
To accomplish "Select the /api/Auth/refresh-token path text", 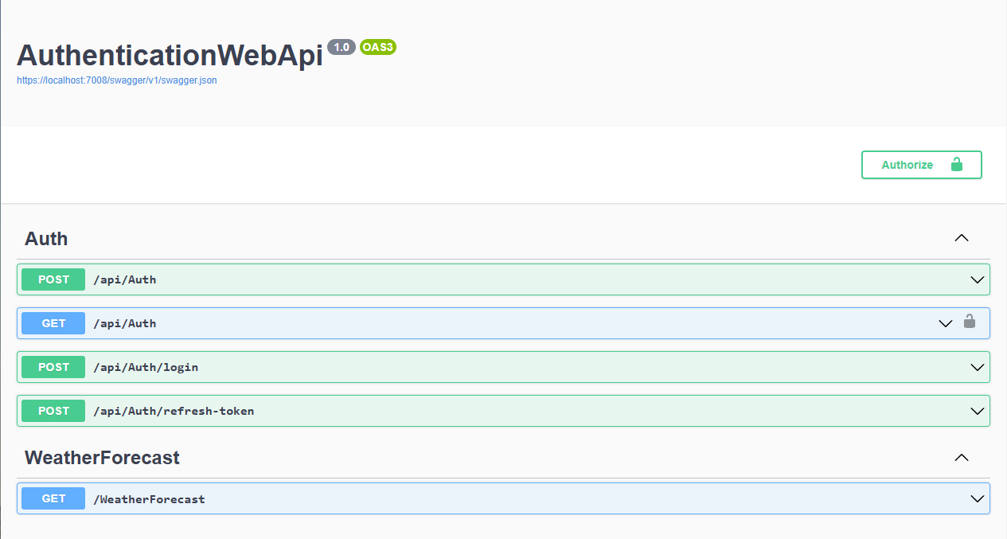I will tap(174, 411).
